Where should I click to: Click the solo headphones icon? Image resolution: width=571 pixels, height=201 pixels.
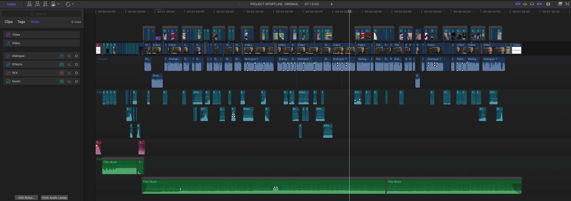click(x=532, y=4)
